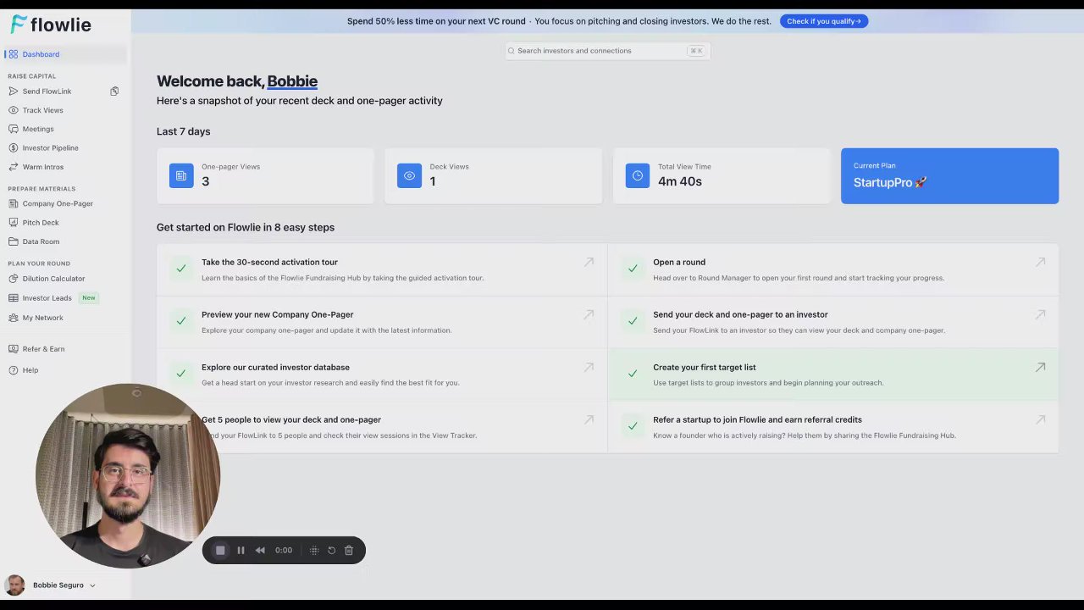
Task: Expand Bobbie Seguro account menu chevron
Action: [x=92, y=585]
